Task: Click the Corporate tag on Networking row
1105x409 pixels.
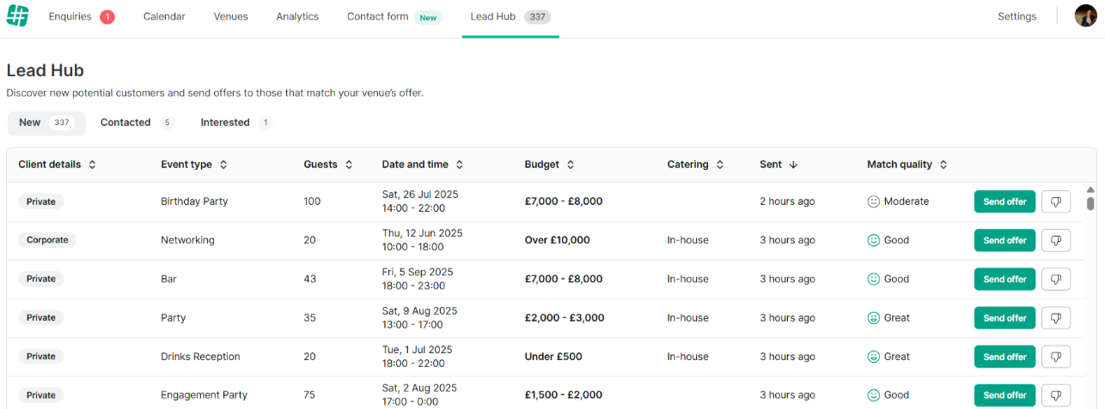Action: [x=47, y=240]
